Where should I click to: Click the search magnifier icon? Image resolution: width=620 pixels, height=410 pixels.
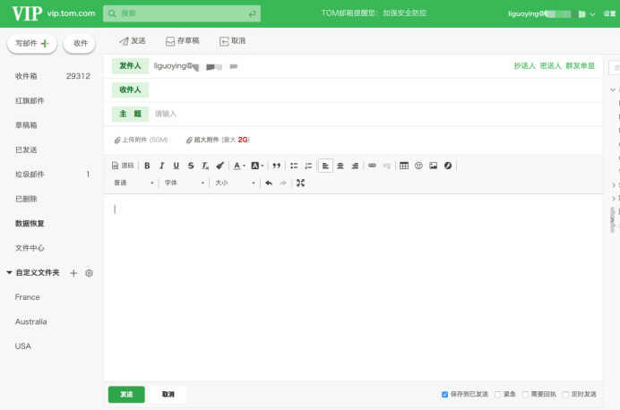click(x=112, y=13)
